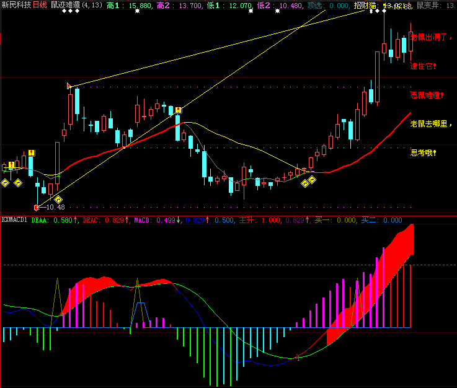This screenshot has height=388, width=457.
Task: Click the yellow annotation 老鼠去哪里
Action: (x=428, y=124)
